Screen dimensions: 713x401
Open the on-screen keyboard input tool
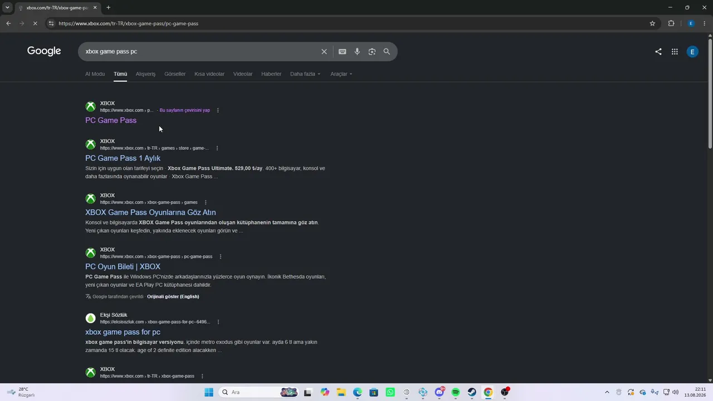click(343, 51)
